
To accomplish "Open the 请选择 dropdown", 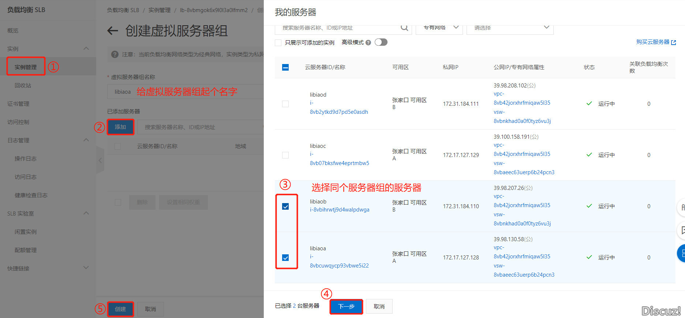I will [x=510, y=28].
